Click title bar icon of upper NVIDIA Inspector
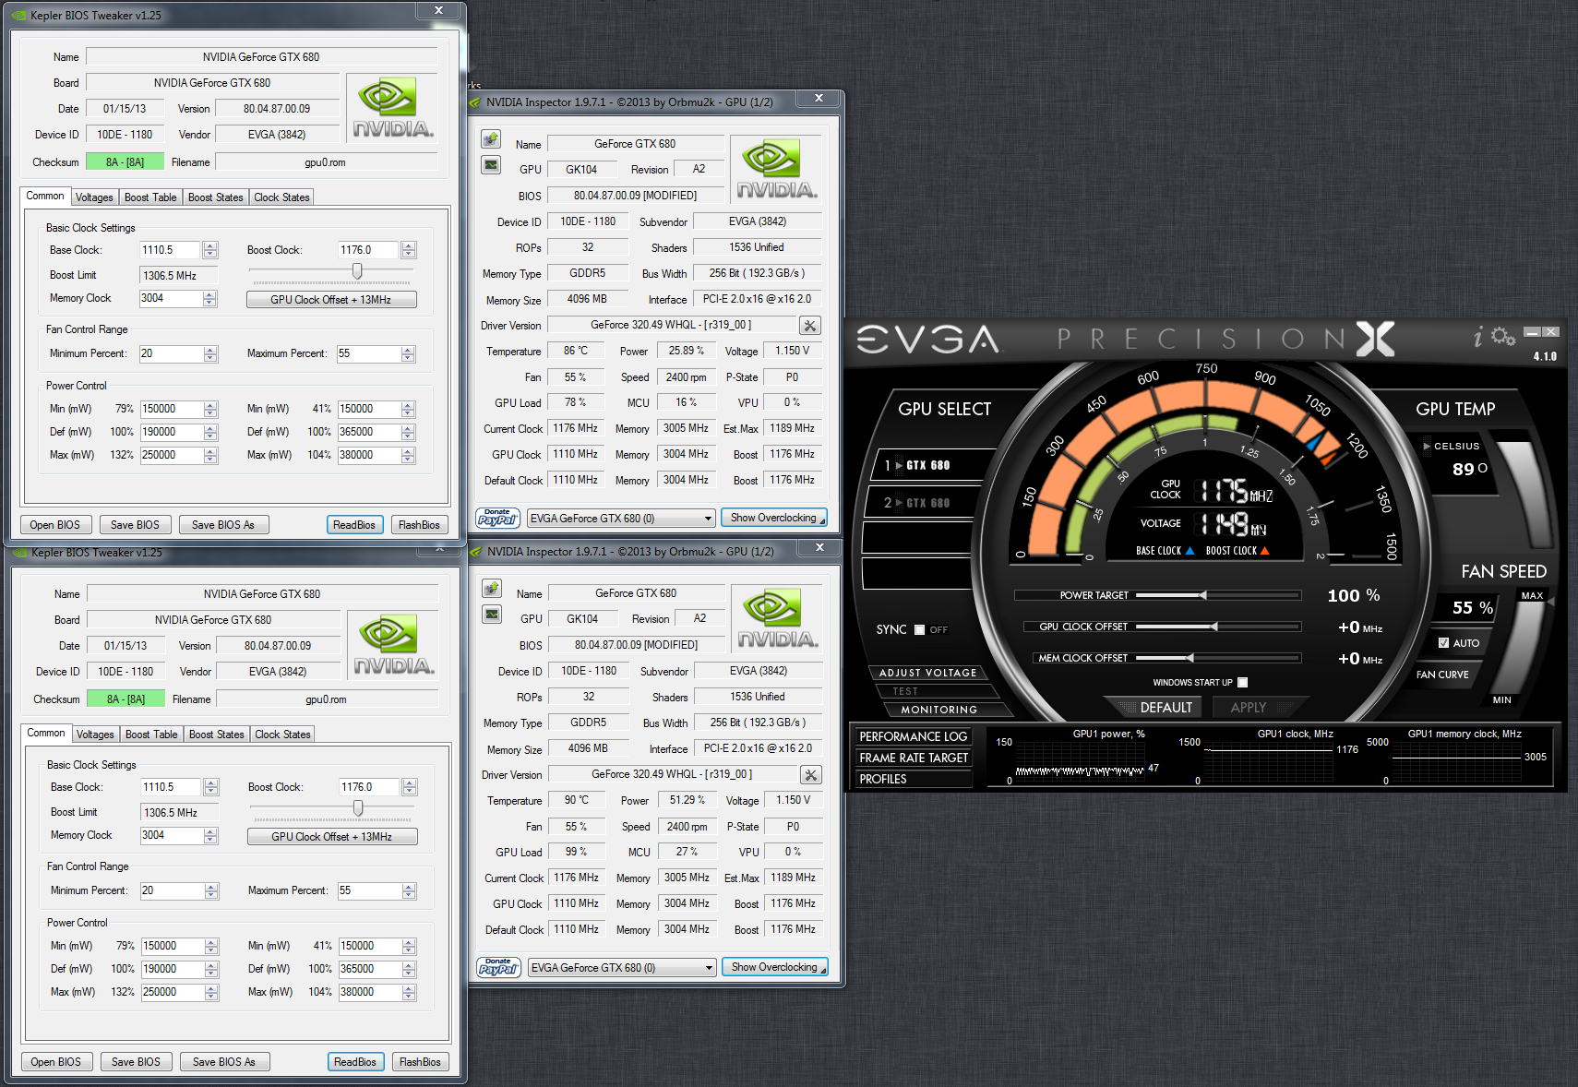The image size is (1578, 1087). click(x=475, y=102)
